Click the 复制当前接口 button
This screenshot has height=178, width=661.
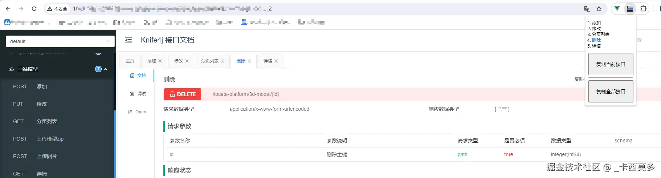(x=611, y=64)
